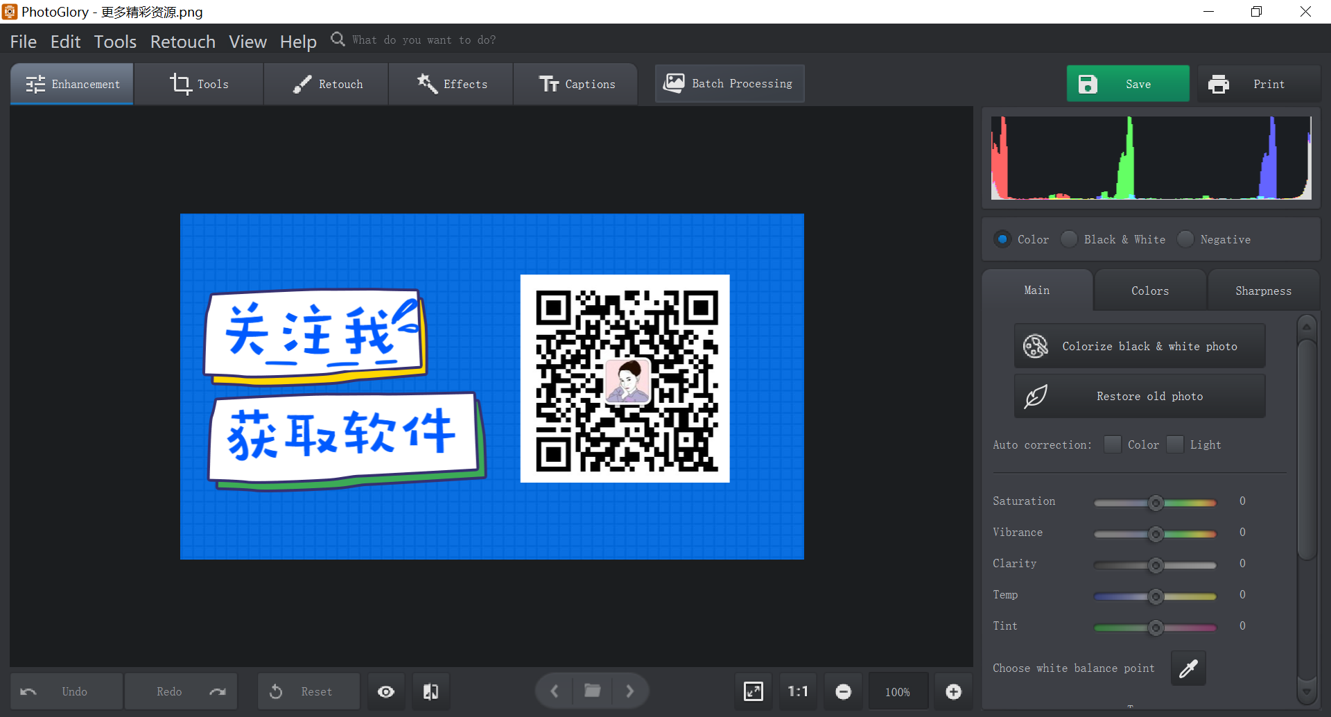
Task: Click Batch Processing button text
Action: (x=742, y=83)
